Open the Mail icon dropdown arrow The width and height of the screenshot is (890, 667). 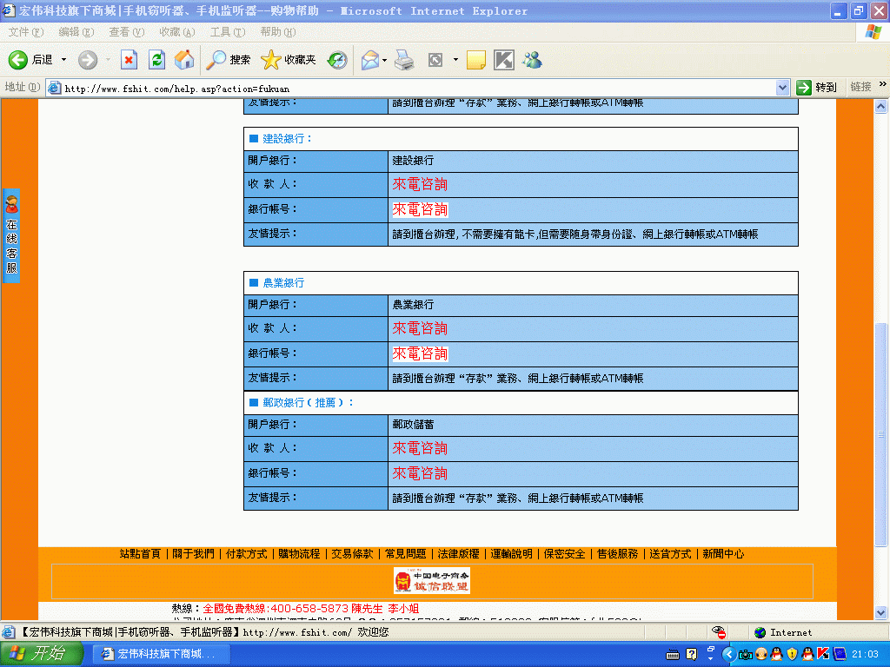click(384, 60)
